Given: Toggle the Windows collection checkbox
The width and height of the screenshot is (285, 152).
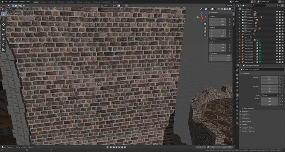Looking at the screenshot, I should [243, 20].
